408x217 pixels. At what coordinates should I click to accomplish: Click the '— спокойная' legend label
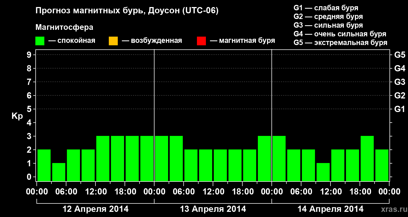click(x=72, y=41)
